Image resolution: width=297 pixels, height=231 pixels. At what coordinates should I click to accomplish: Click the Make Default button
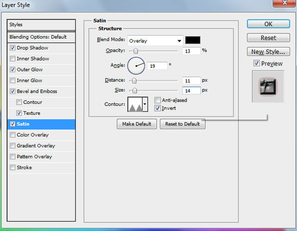137,124
